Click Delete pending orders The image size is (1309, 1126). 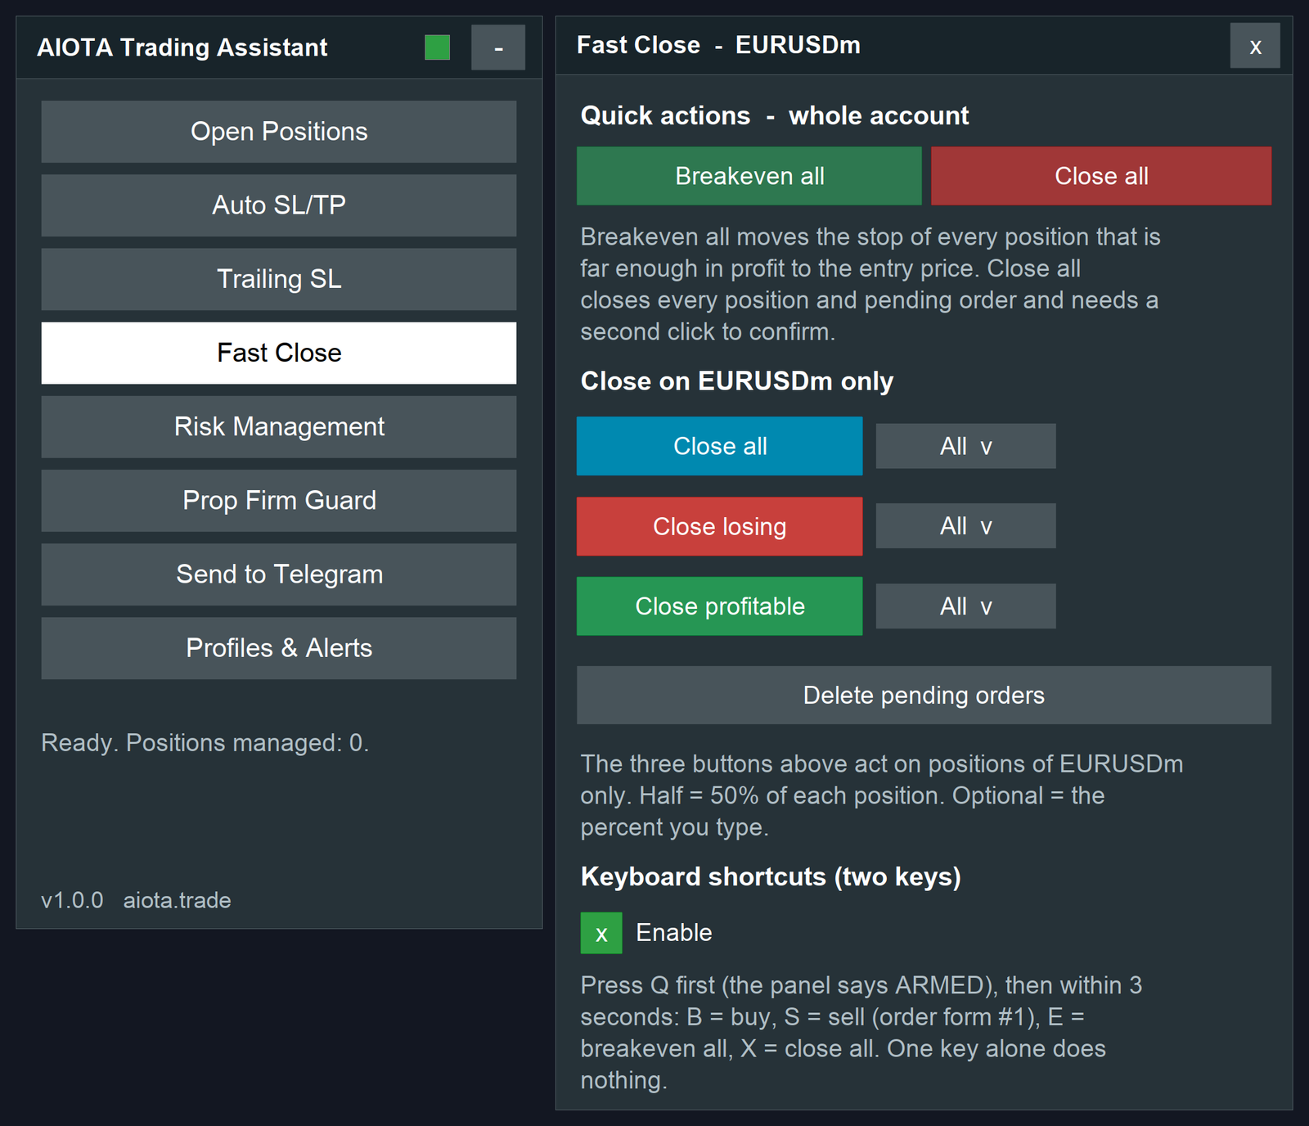tap(924, 695)
